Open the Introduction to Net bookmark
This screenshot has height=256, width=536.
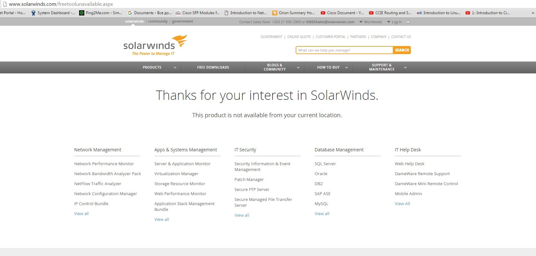coord(245,13)
